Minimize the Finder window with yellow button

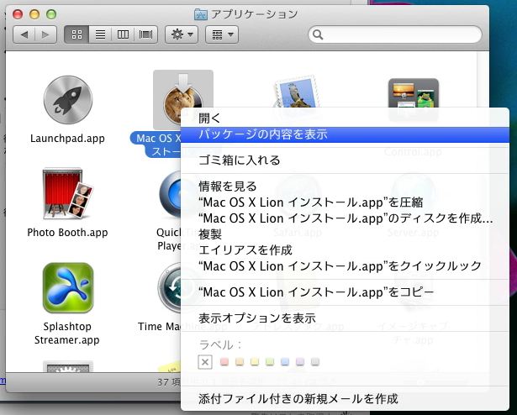pyautogui.click(x=34, y=14)
